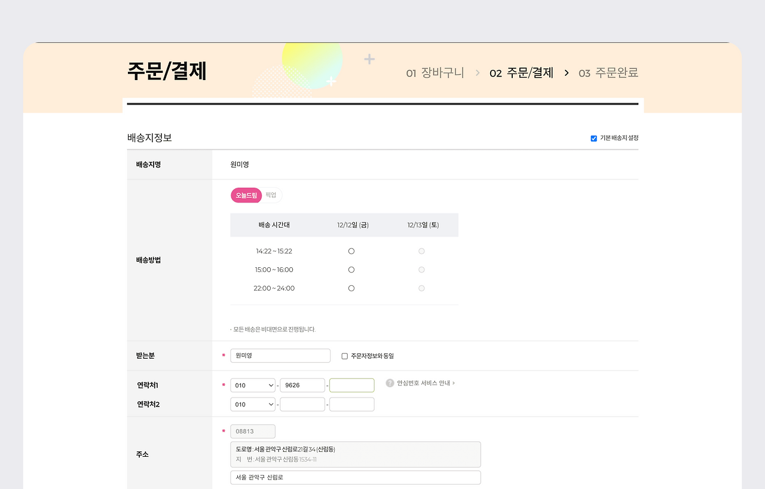Click the 14:22 ~ 15:22 time slot text
The height and width of the screenshot is (489, 765).
[274, 251]
